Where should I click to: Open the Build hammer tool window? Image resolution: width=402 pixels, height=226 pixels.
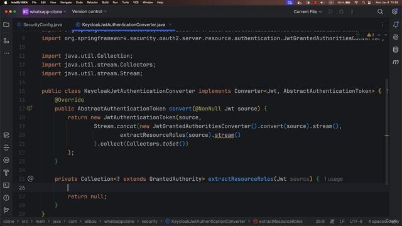[x=6, y=173]
